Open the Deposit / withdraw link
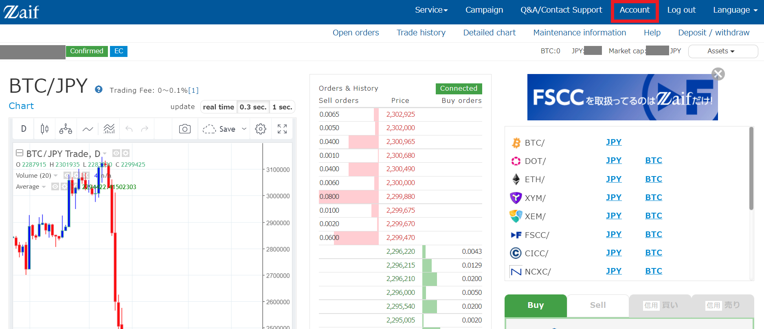The width and height of the screenshot is (764, 329). 714,33
